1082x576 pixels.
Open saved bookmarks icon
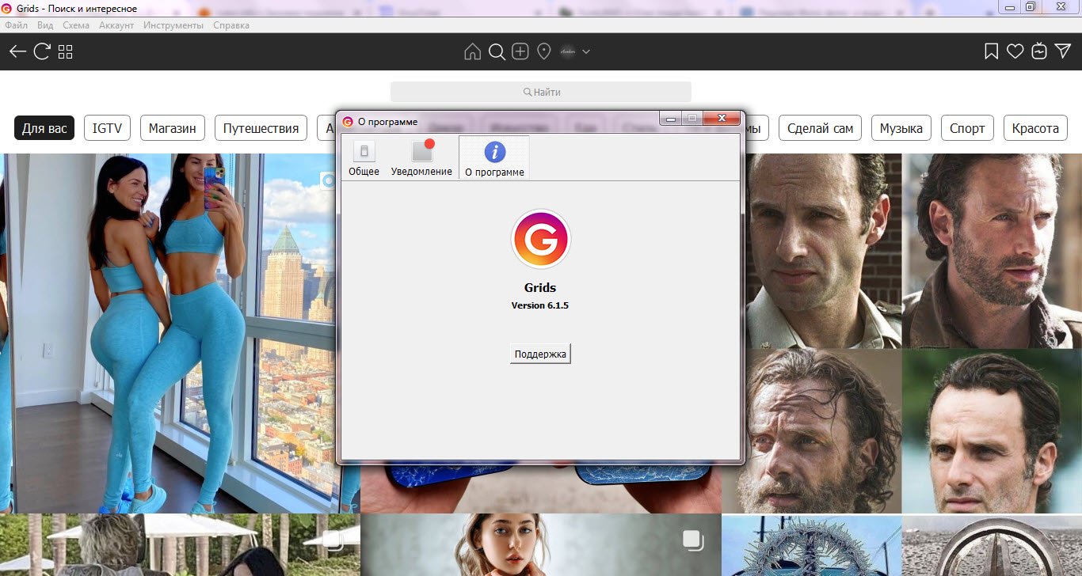[991, 51]
